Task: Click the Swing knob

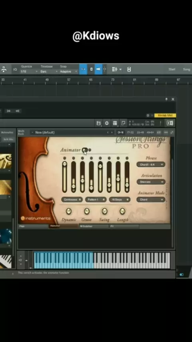Action: click(x=105, y=211)
